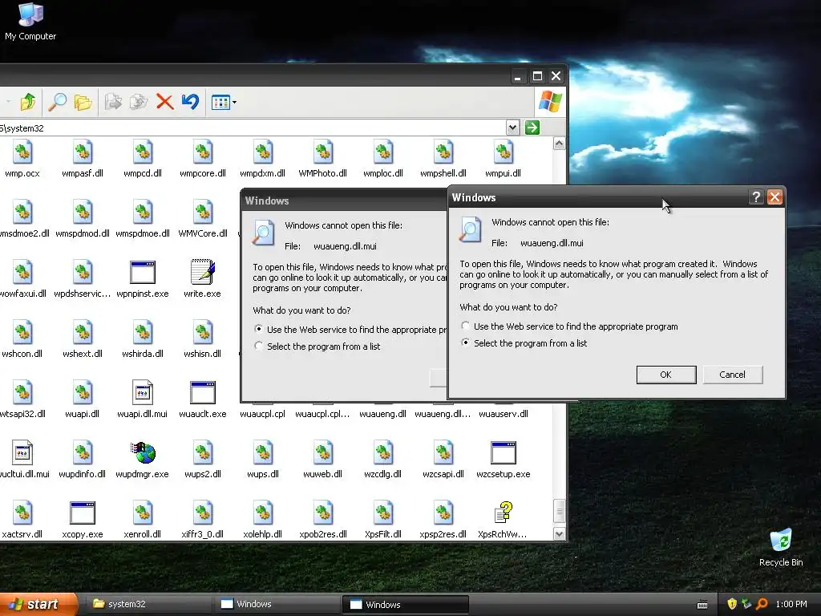Select the wmpshell.dll file
Viewport: 821px width, 616px height.
pos(443,160)
